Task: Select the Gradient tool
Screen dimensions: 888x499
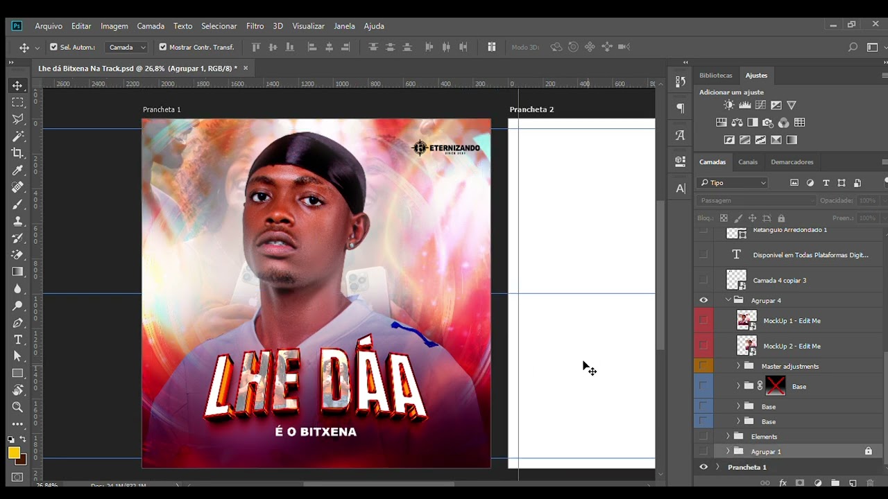Action: coord(18,272)
